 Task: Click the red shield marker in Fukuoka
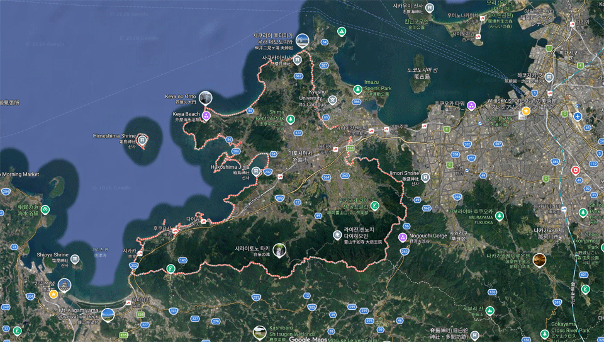tap(576, 170)
